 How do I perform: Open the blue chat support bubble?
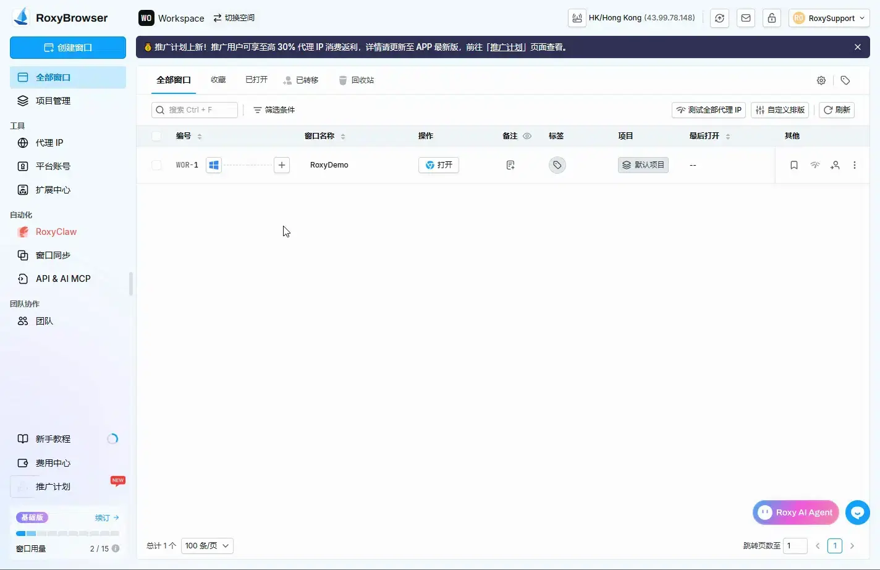(x=857, y=513)
